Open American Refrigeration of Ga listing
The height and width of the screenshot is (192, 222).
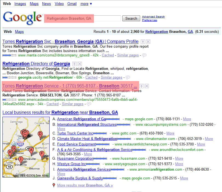point(82,119)
